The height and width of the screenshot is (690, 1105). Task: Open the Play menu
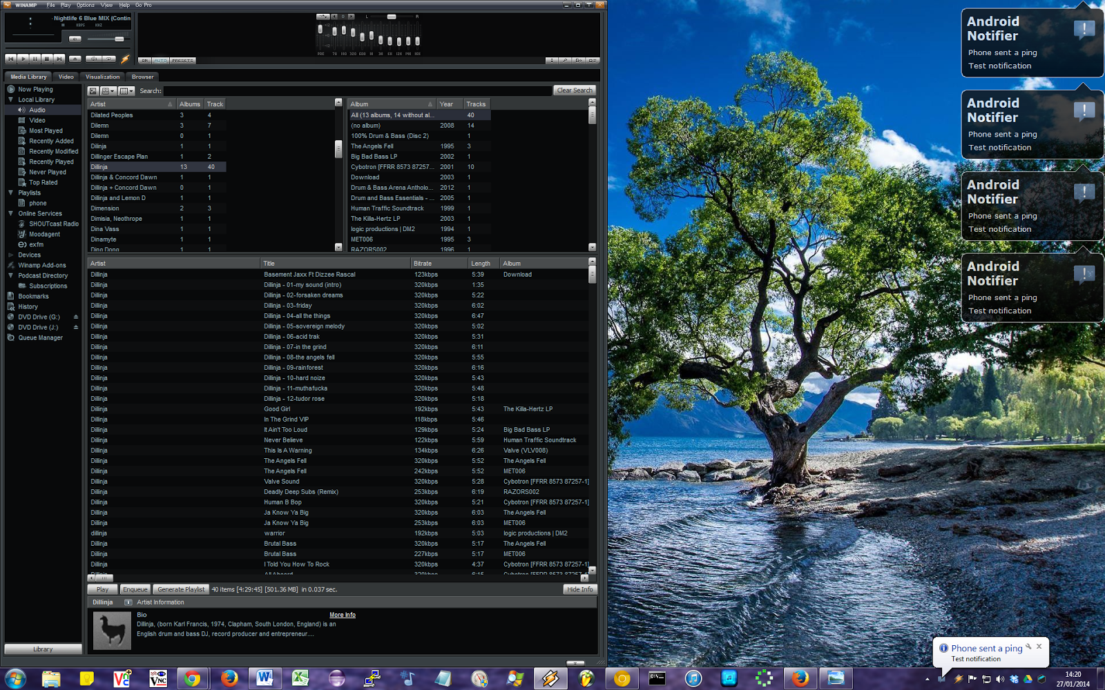[66, 5]
